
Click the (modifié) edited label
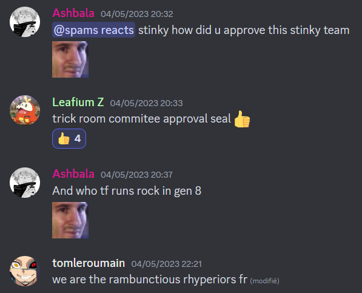264,281
